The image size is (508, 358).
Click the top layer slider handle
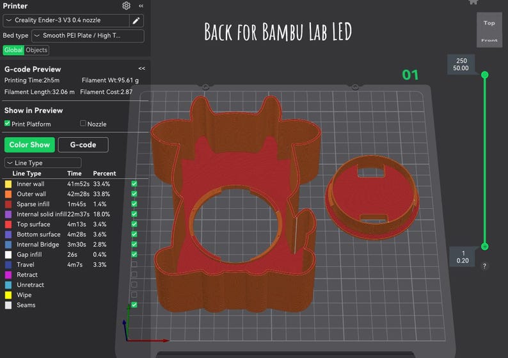pyautogui.click(x=485, y=75)
